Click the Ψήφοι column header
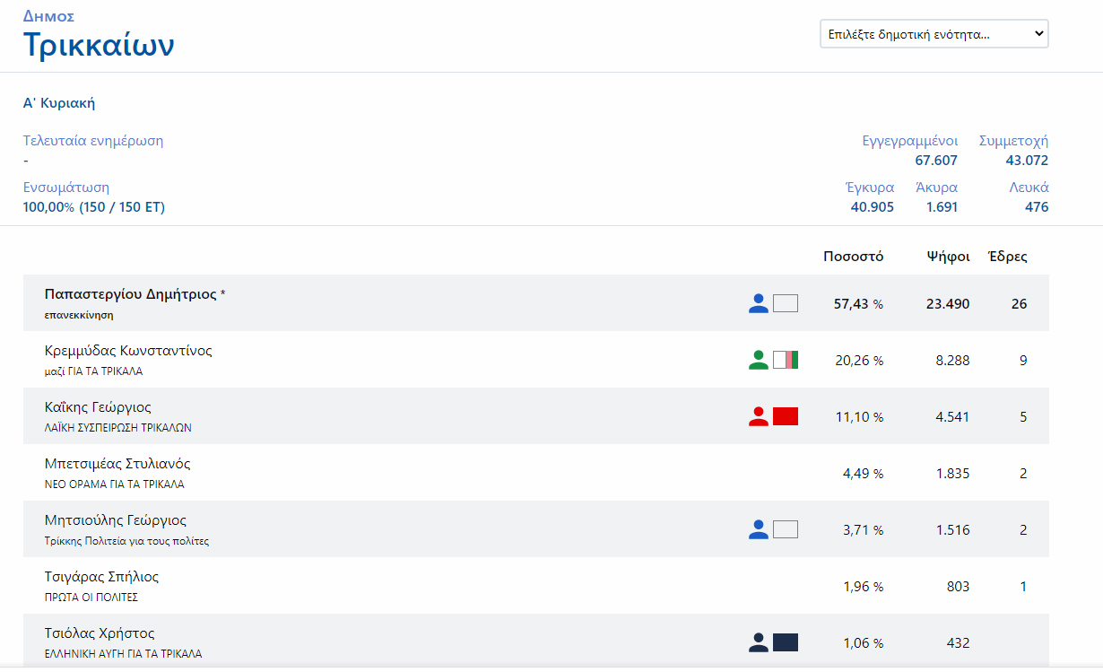 click(x=948, y=257)
